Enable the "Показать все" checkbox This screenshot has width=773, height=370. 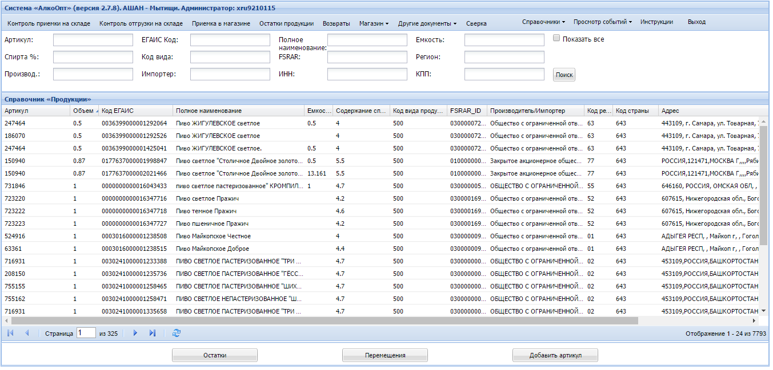point(556,38)
